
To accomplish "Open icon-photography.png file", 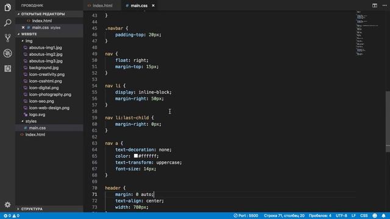I will tap(50, 94).
